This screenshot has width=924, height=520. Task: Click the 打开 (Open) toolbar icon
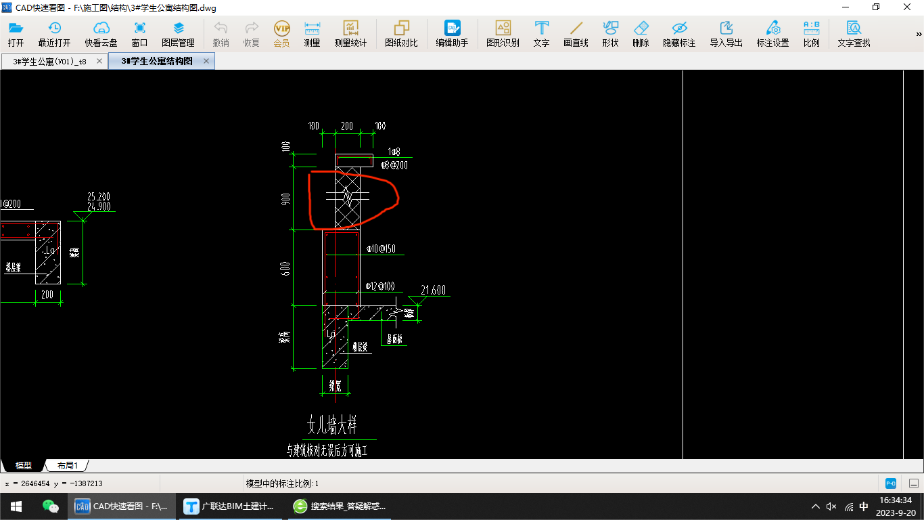coord(16,34)
